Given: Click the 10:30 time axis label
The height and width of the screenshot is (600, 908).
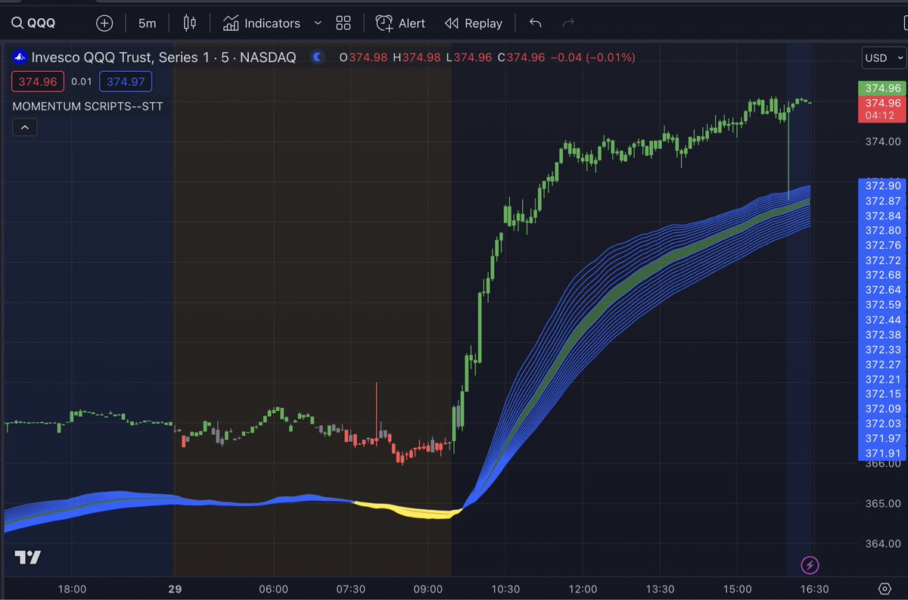Looking at the screenshot, I should click(x=505, y=589).
